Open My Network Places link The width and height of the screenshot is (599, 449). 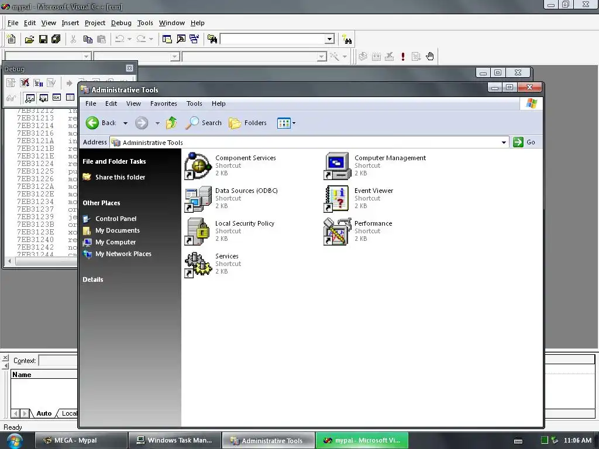click(123, 254)
